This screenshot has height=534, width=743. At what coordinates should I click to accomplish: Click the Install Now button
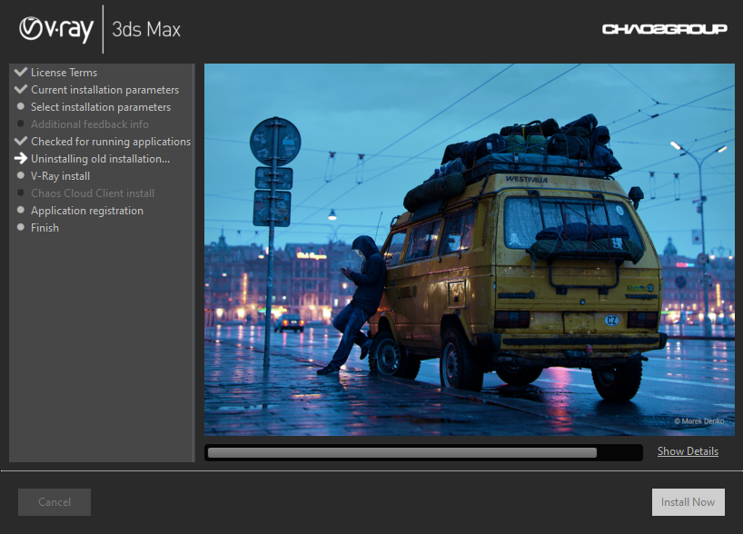tap(688, 501)
